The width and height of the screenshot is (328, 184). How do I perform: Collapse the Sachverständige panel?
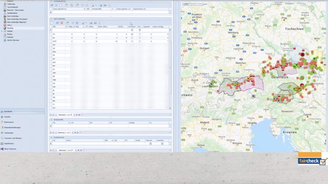(x=52, y=19)
